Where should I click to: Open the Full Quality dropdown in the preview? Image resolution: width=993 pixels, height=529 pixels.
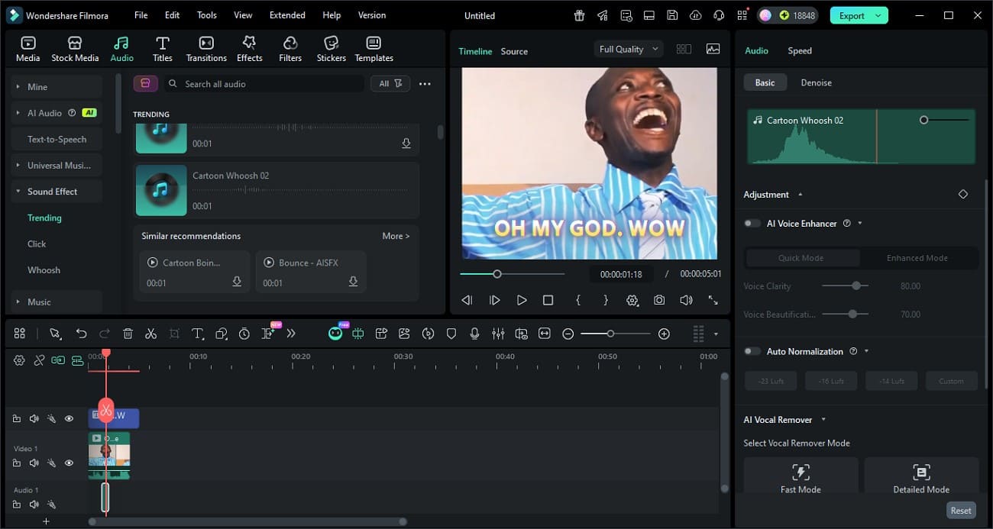[627, 48]
